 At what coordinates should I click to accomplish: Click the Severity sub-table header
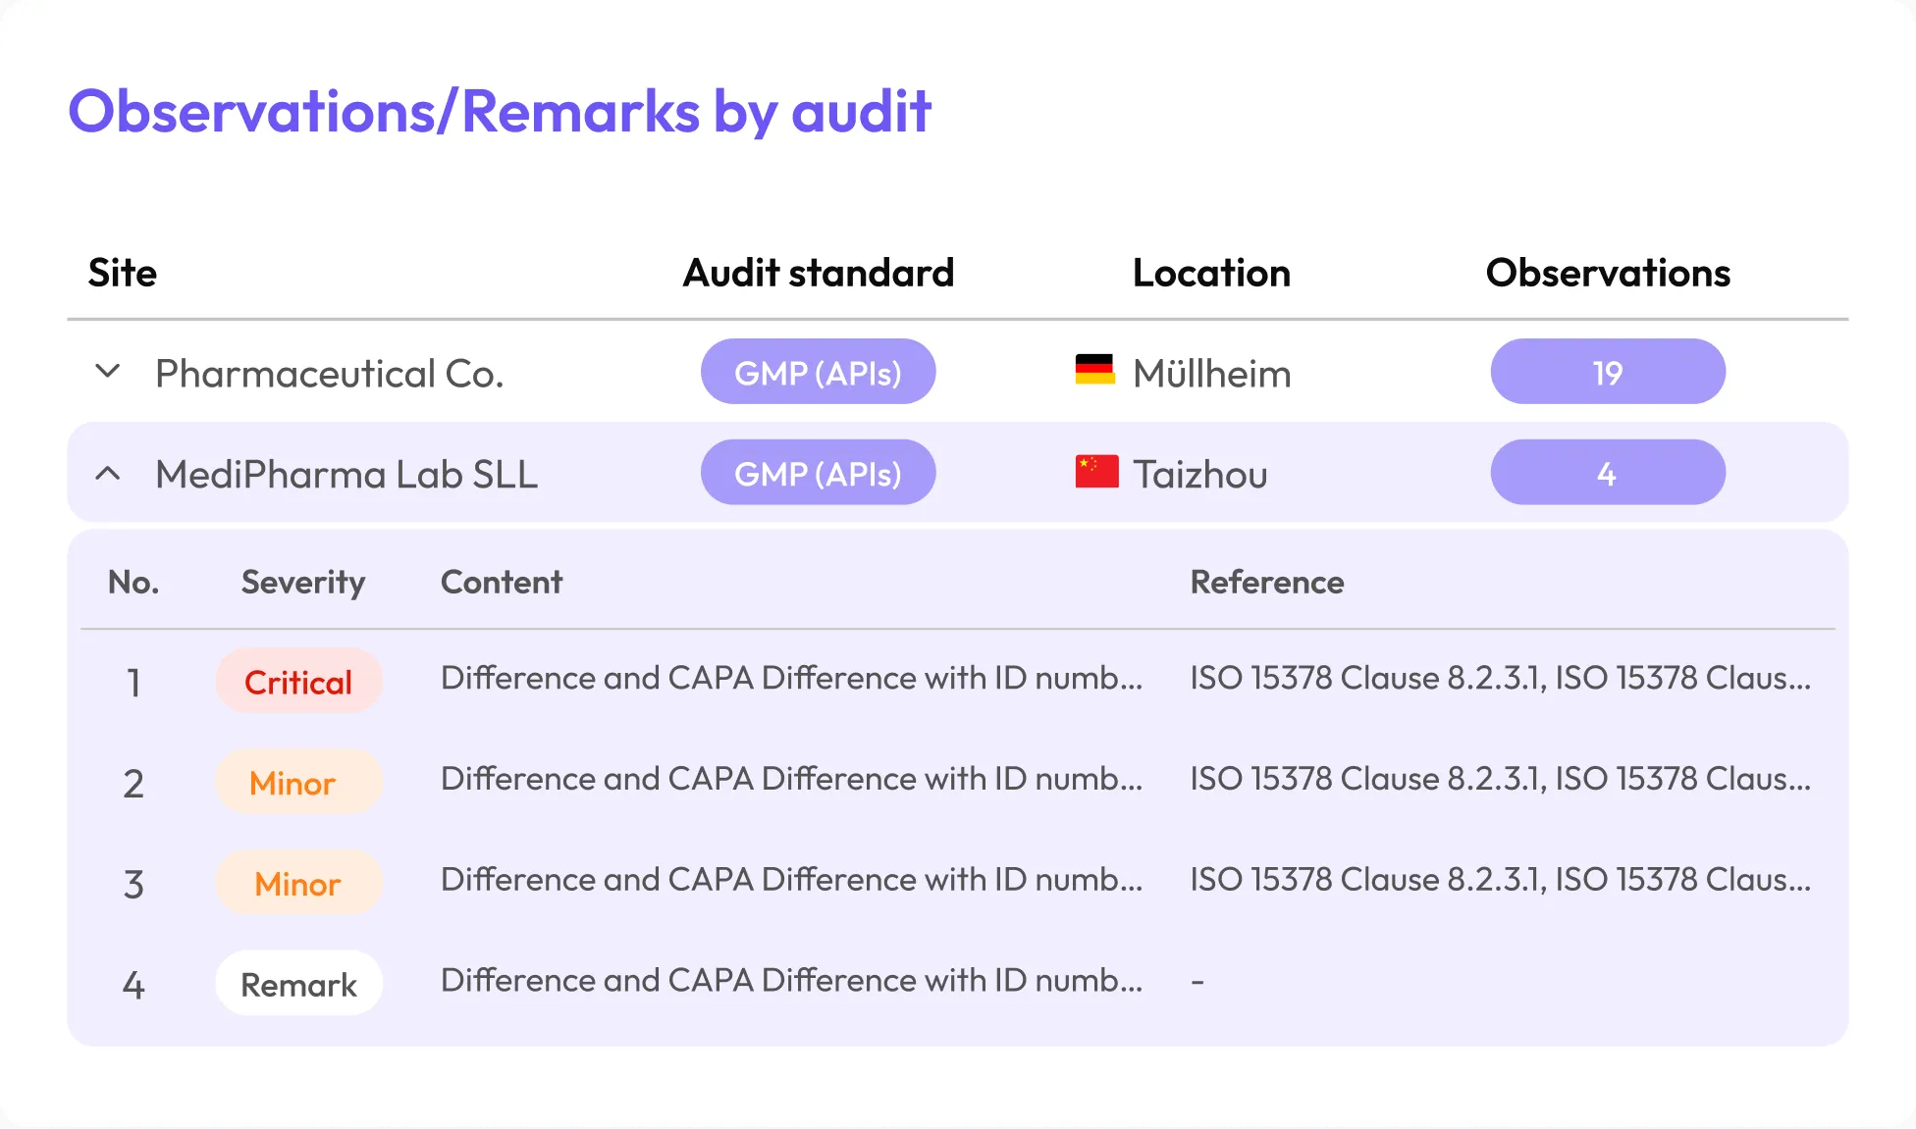tap(303, 582)
